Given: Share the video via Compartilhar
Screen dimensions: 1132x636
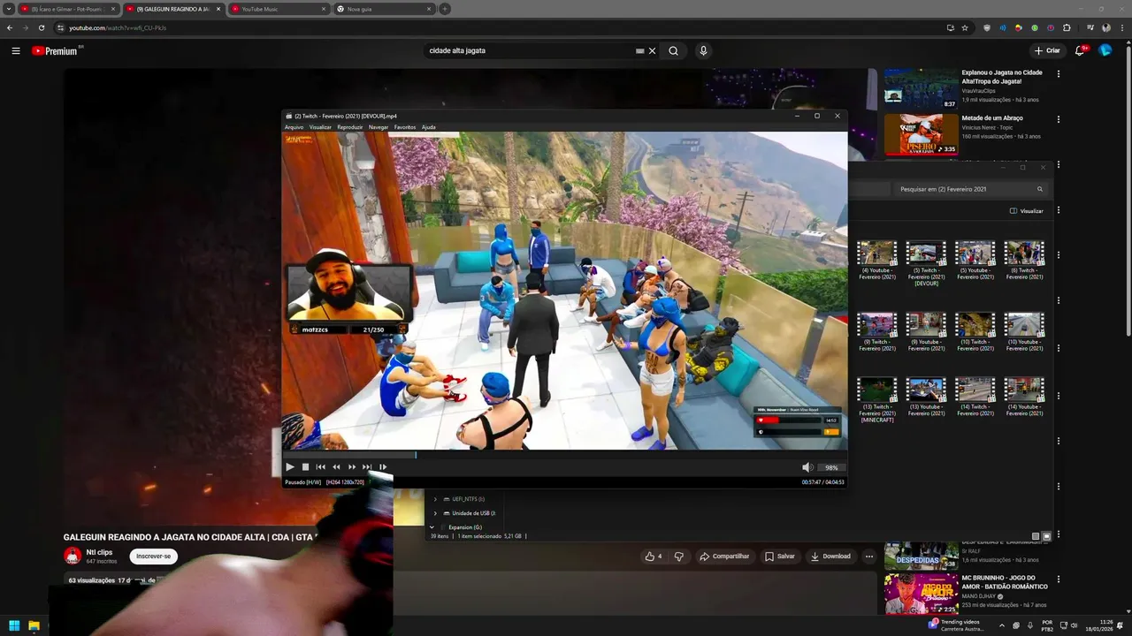Looking at the screenshot, I should tap(724, 556).
